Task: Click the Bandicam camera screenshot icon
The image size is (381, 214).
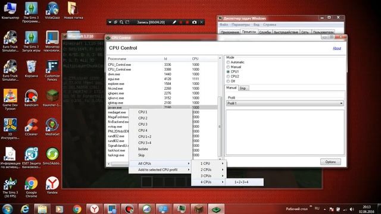Action: (x=194, y=22)
